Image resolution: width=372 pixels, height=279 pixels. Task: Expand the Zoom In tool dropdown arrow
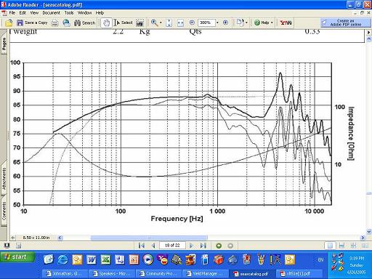point(161,23)
